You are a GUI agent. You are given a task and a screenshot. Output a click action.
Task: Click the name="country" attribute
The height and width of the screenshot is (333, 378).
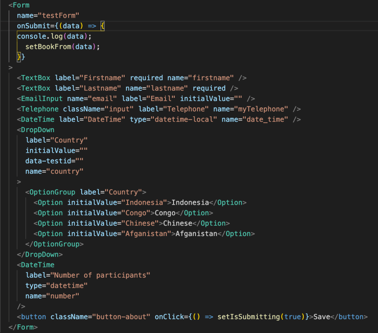point(54,171)
